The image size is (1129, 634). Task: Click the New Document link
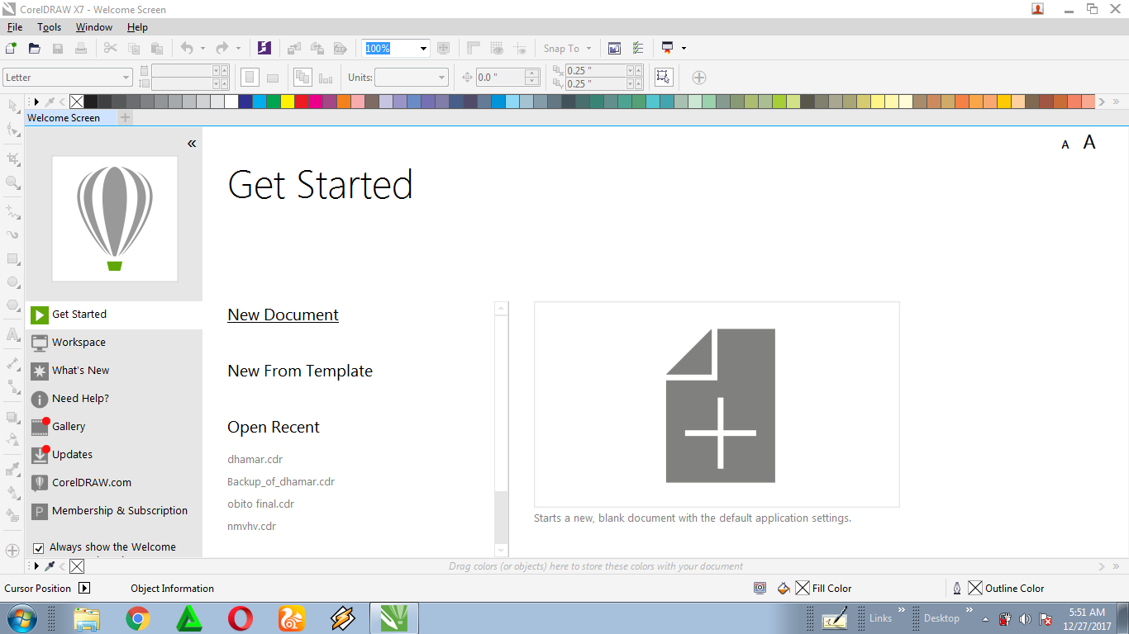tap(283, 315)
